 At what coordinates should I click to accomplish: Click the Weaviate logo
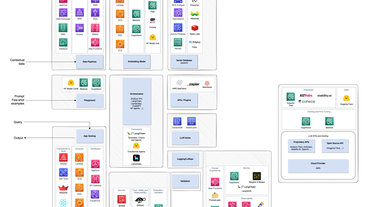195,13
